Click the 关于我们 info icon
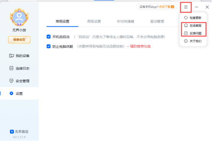Screen dimensions: 212x141 186,41
